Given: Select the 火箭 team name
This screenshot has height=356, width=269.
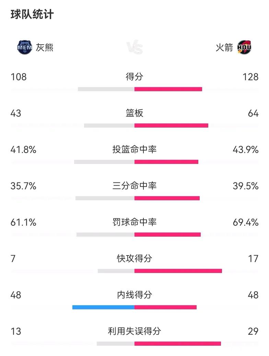Looking at the screenshot, I should (x=224, y=47).
